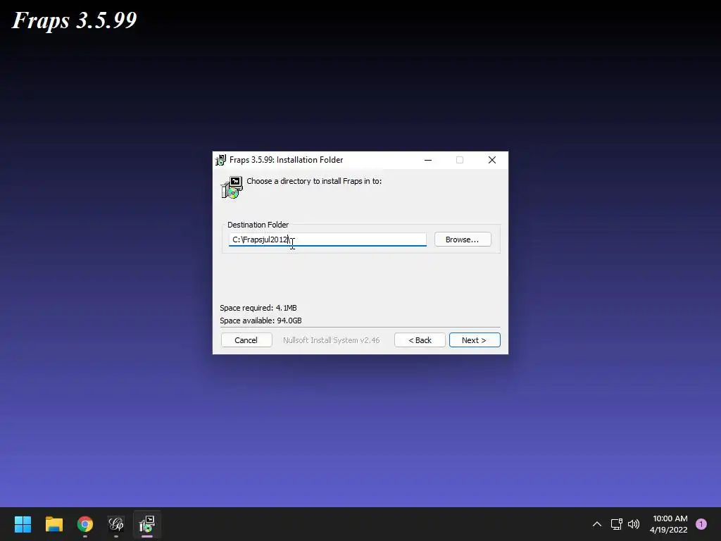Screen dimensions: 721x541
Task: Click the 'Space available: 94.0GB' text
Action: 261,321
